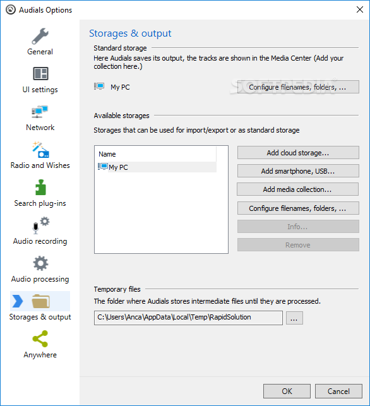Viewport: 370px width, 406px height.
Task: Click Configure filenames button under Add media collection
Action: [x=298, y=208]
